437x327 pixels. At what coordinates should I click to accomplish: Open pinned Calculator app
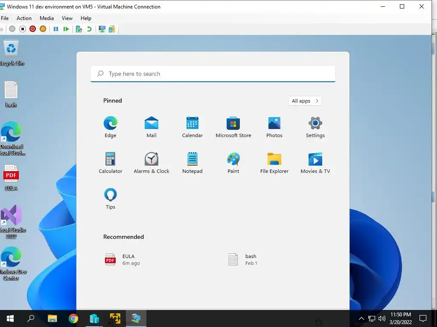pyautogui.click(x=111, y=163)
